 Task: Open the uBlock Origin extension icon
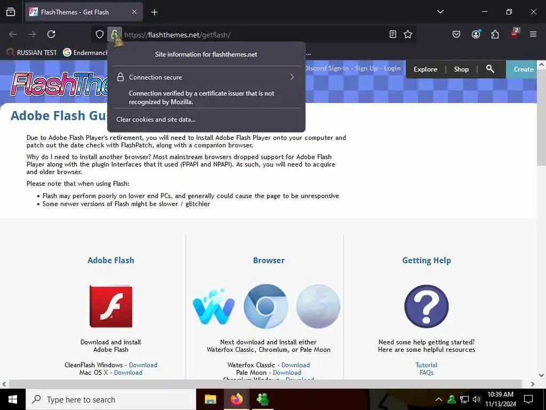[x=515, y=34]
